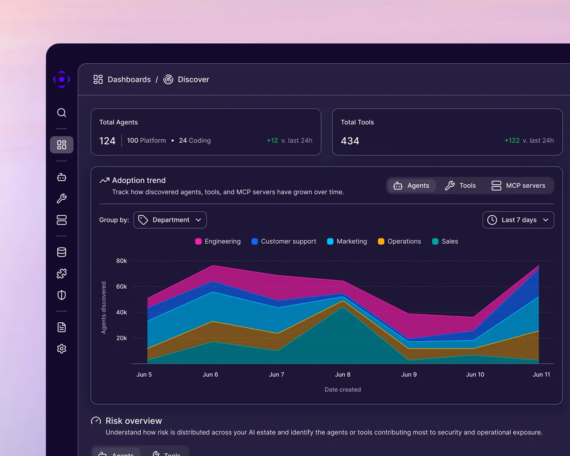Open the Total Agents summary card
Viewport: 570px width, 456px height.
pos(206,132)
